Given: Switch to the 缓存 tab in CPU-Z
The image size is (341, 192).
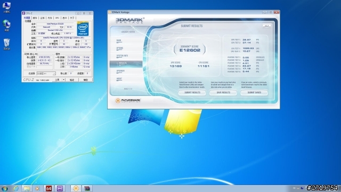Looking at the screenshot, I should [x=35, y=18].
